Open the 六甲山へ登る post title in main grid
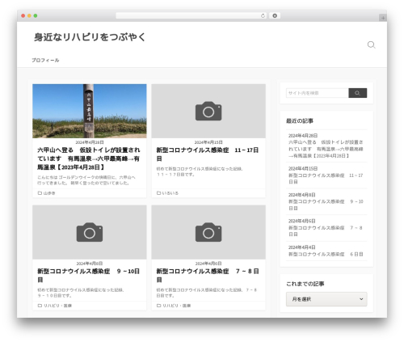The width and height of the screenshot is (404, 342). coord(89,158)
